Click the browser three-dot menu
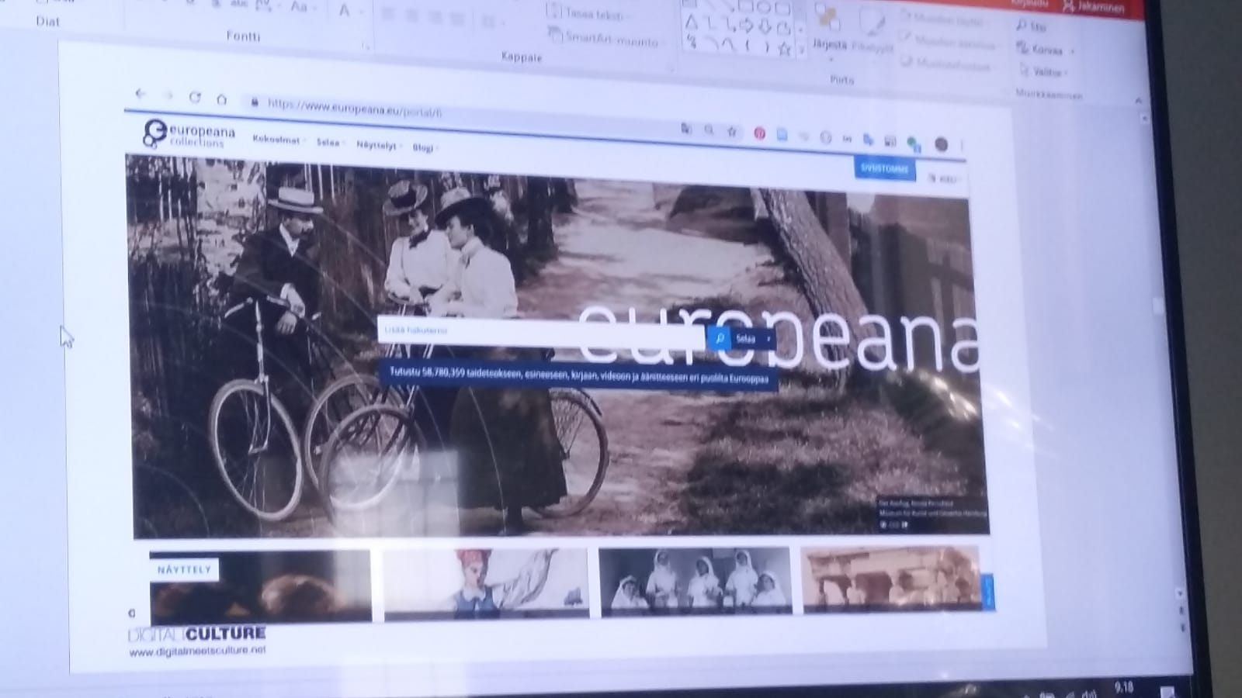This screenshot has height=698, width=1242. pyautogui.click(x=962, y=145)
